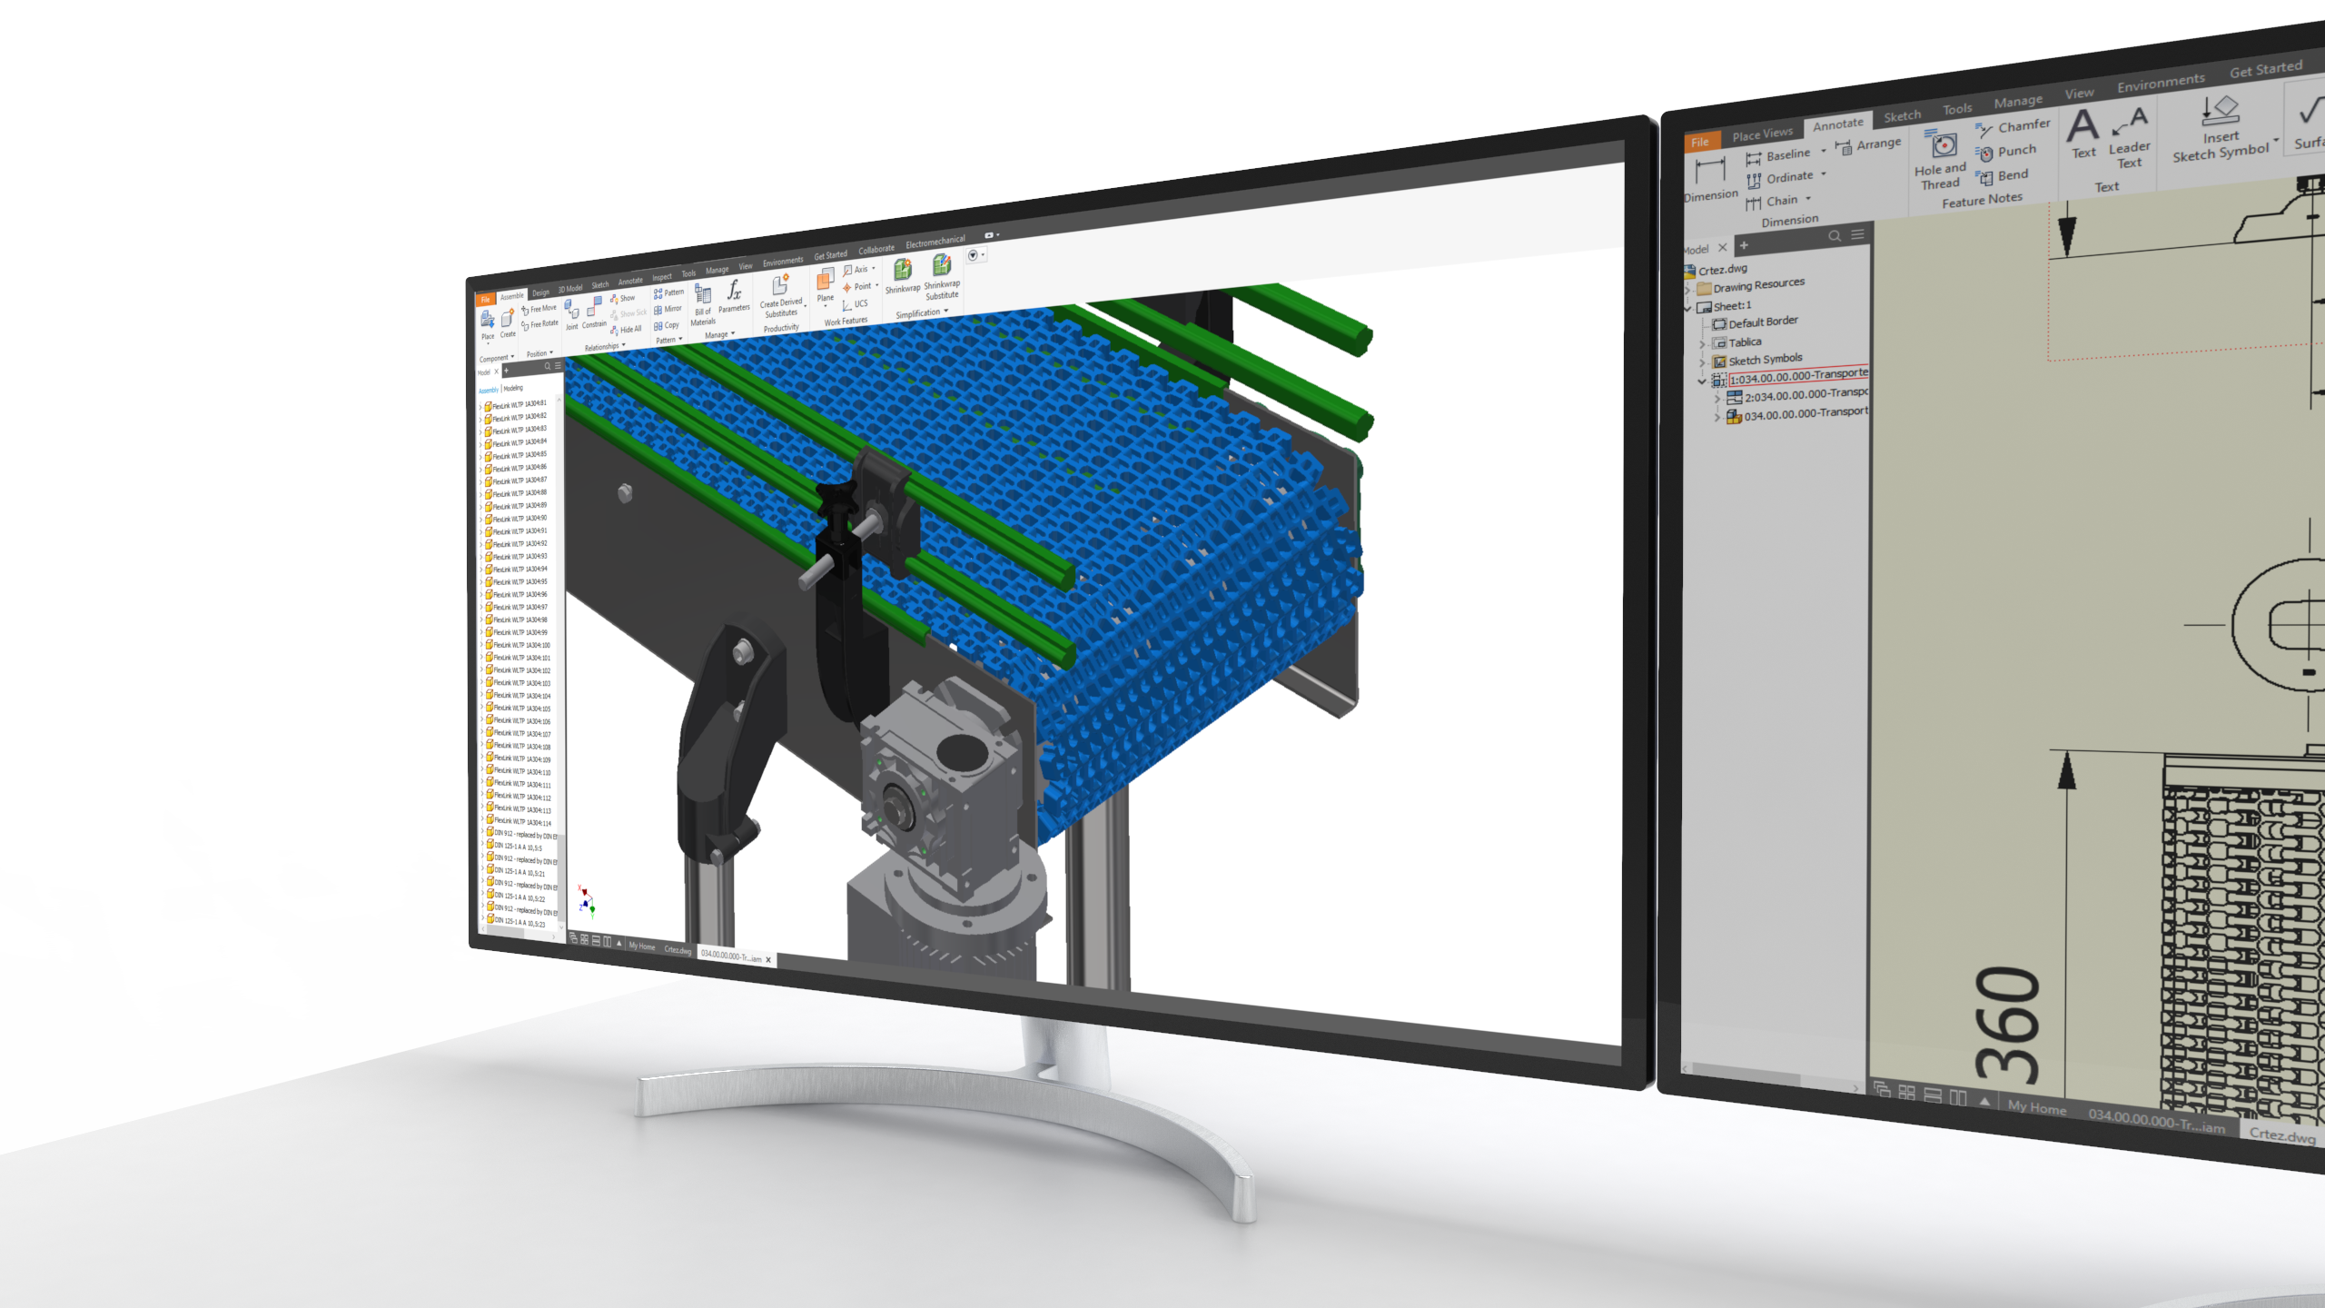
Task: Expand the Sketch Symbols node
Action: 1702,362
